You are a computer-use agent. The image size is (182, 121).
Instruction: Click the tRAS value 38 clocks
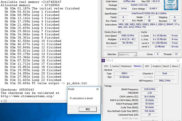coord(149,107)
